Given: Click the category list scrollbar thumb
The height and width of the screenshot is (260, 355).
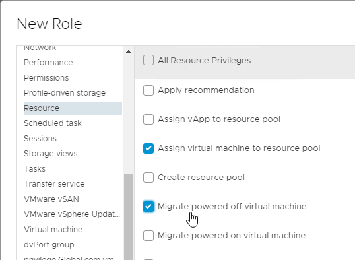Looking at the screenshot, I should (x=129, y=217).
